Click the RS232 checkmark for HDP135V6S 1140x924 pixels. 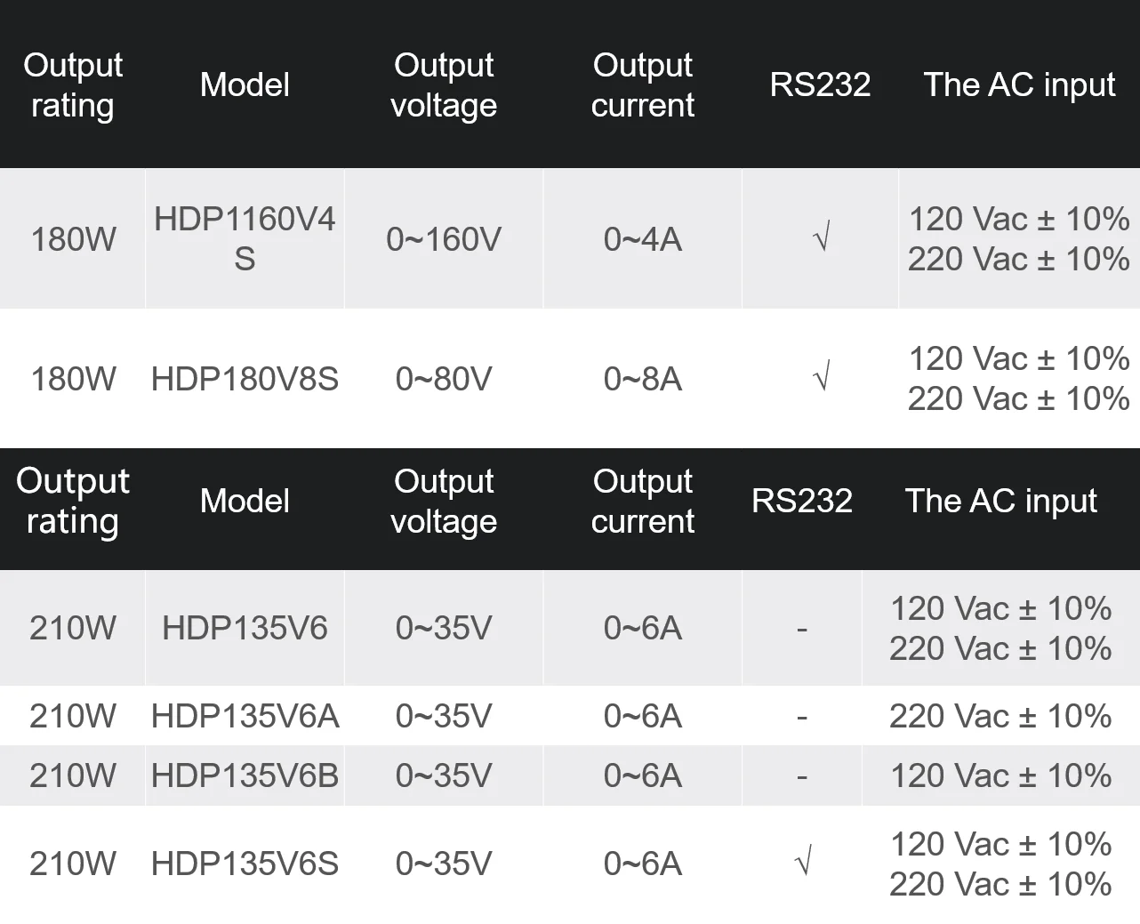coord(803,863)
